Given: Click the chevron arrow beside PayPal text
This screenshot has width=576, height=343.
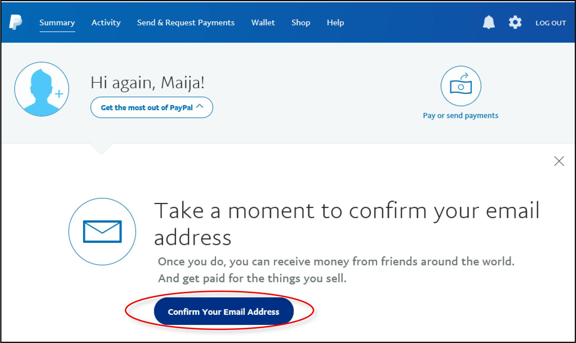Looking at the screenshot, I should point(200,106).
